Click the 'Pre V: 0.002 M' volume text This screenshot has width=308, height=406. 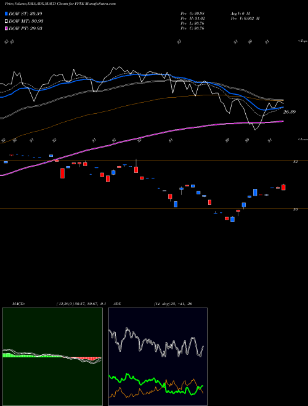[245, 18]
